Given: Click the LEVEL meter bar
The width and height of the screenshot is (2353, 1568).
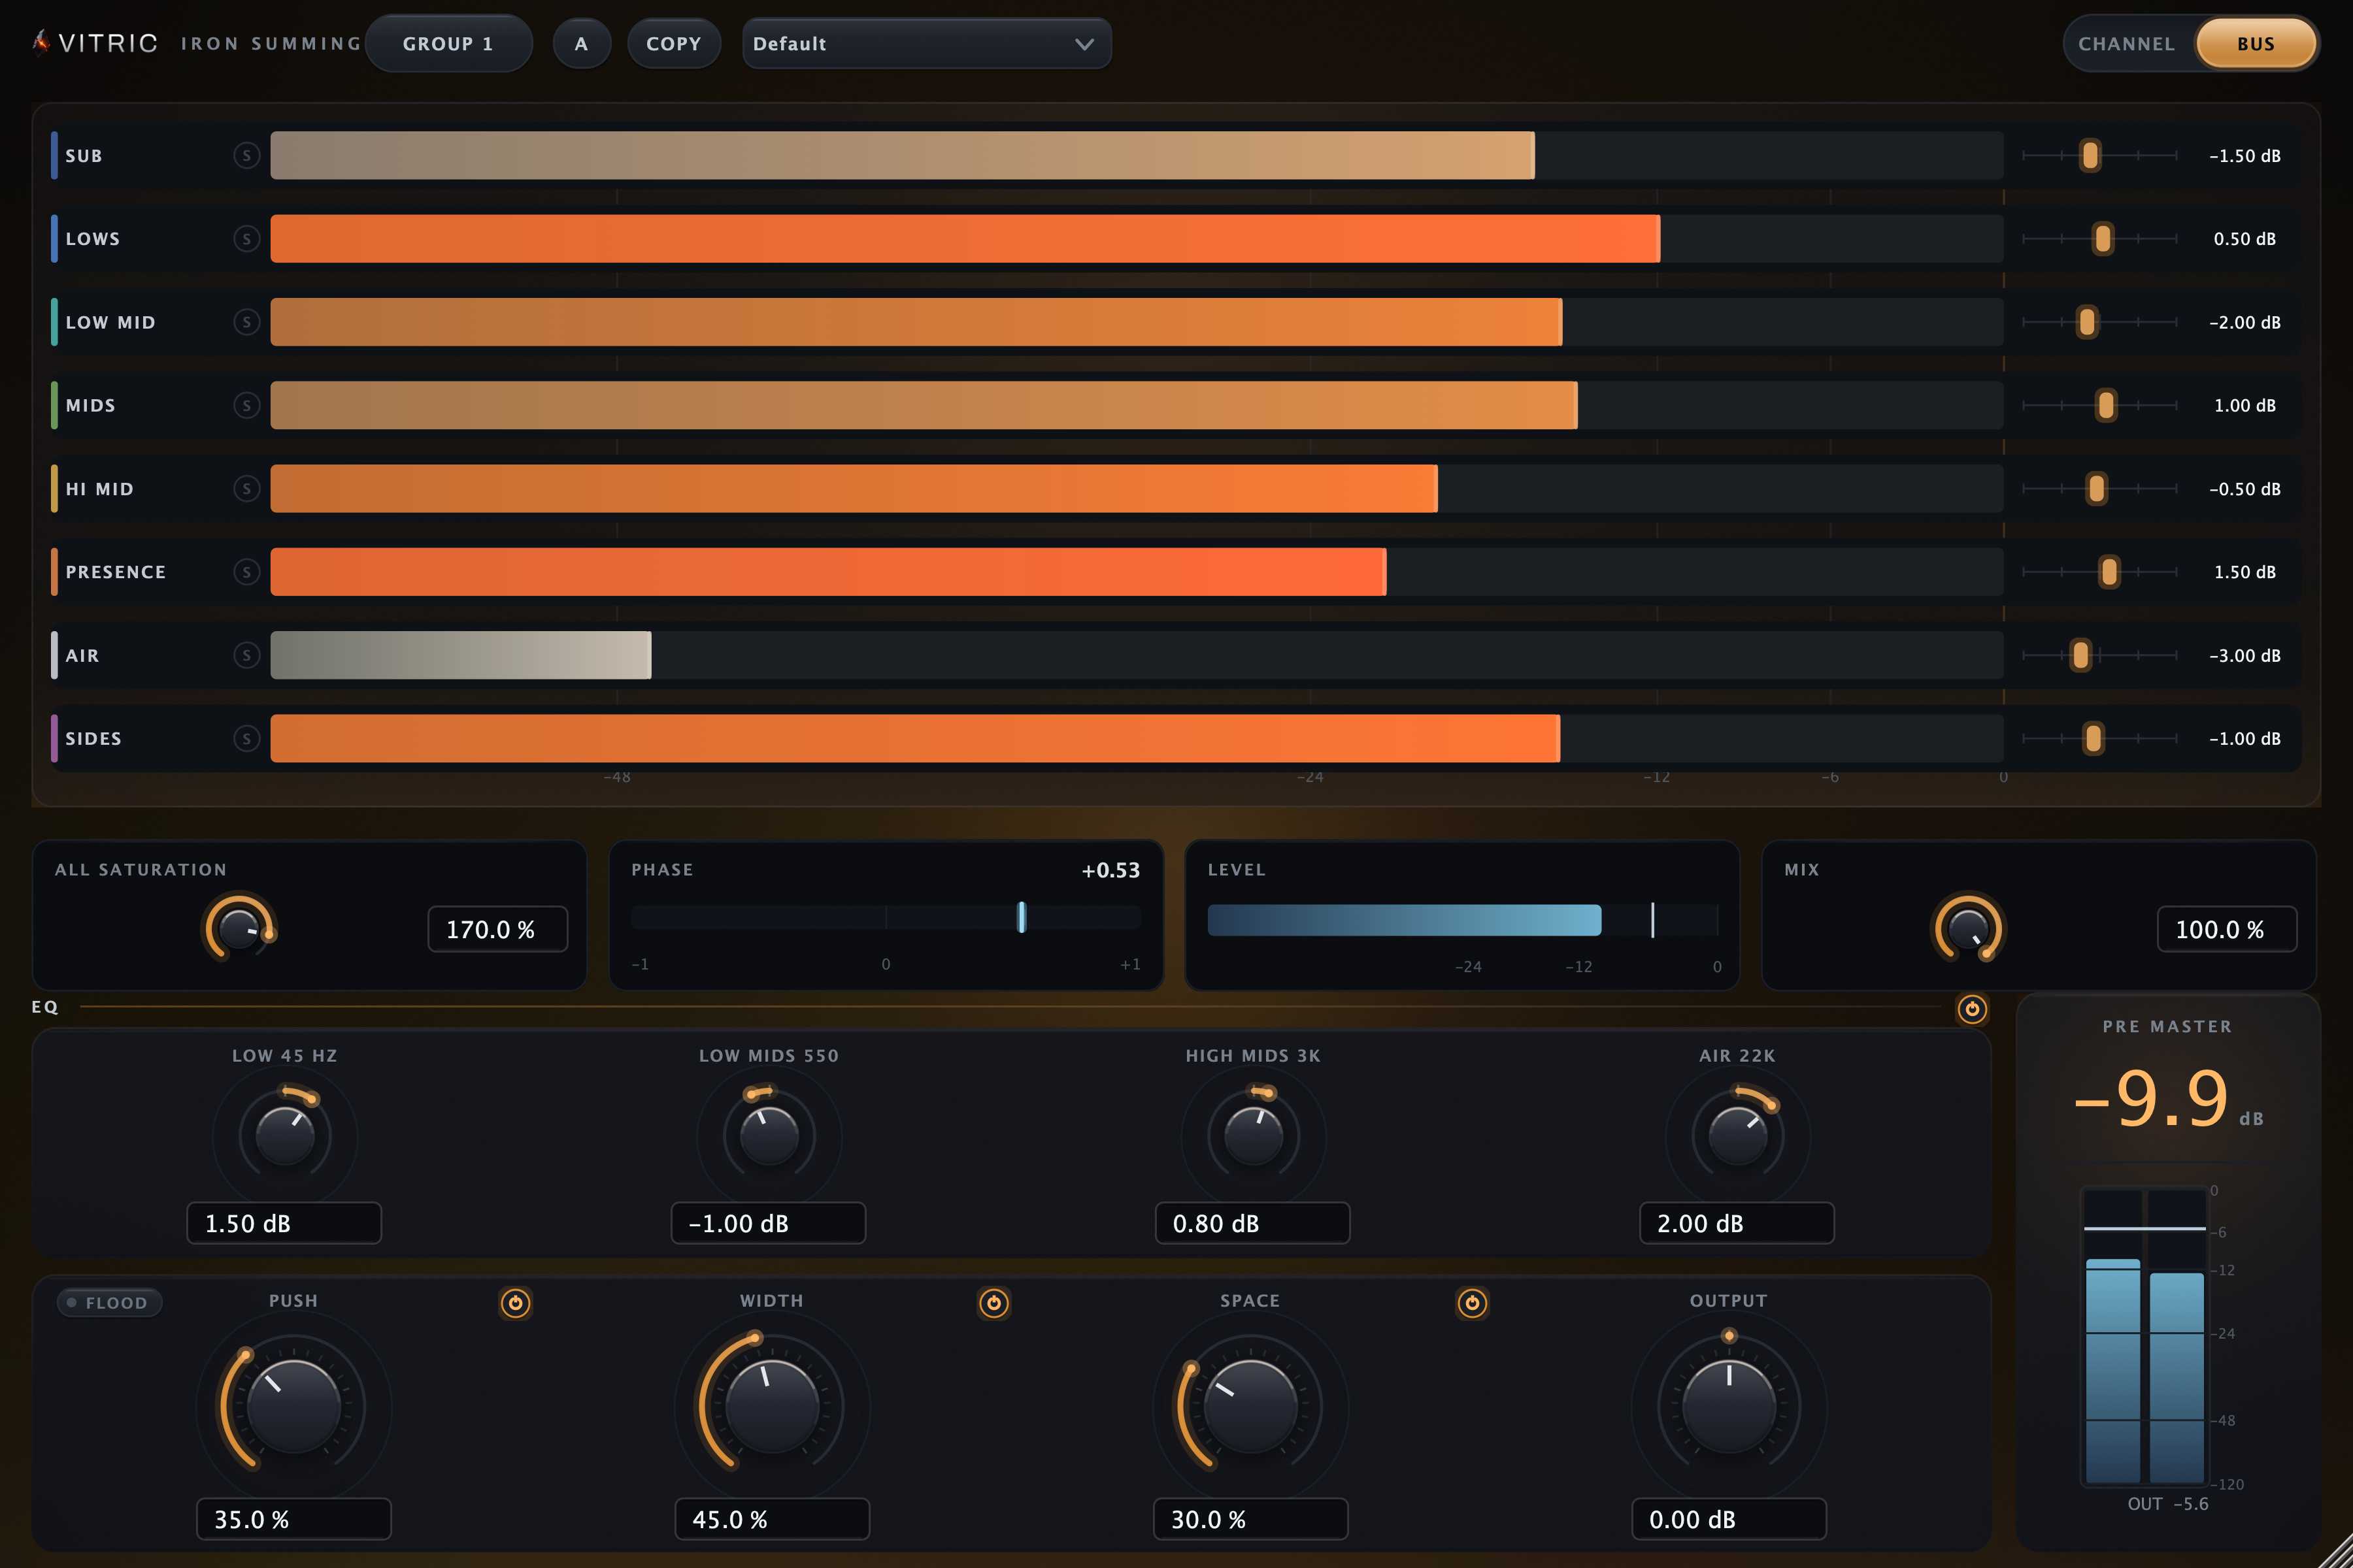Looking at the screenshot, I should 1463,920.
